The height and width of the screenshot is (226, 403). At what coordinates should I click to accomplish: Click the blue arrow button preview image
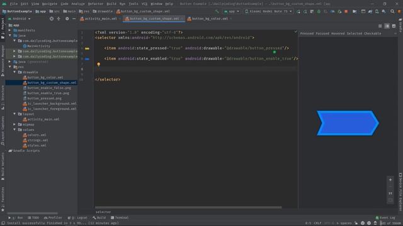(x=348, y=123)
